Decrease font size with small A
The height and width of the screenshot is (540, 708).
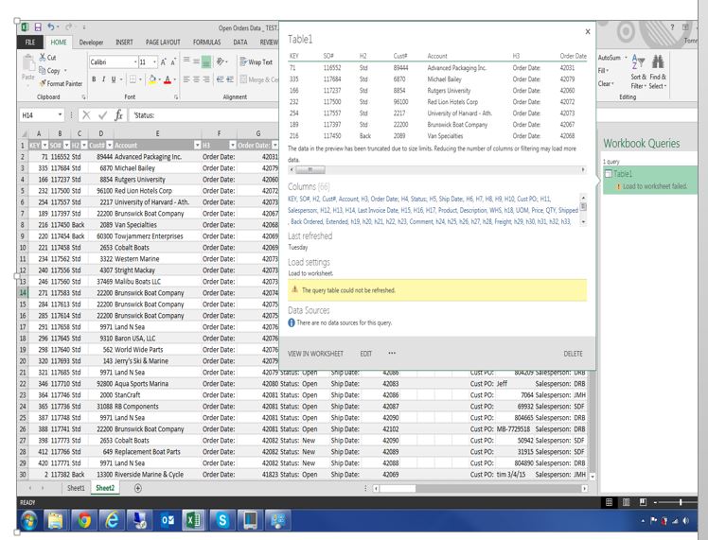(x=173, y=61)
